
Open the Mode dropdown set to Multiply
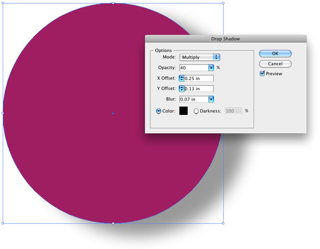200,57
